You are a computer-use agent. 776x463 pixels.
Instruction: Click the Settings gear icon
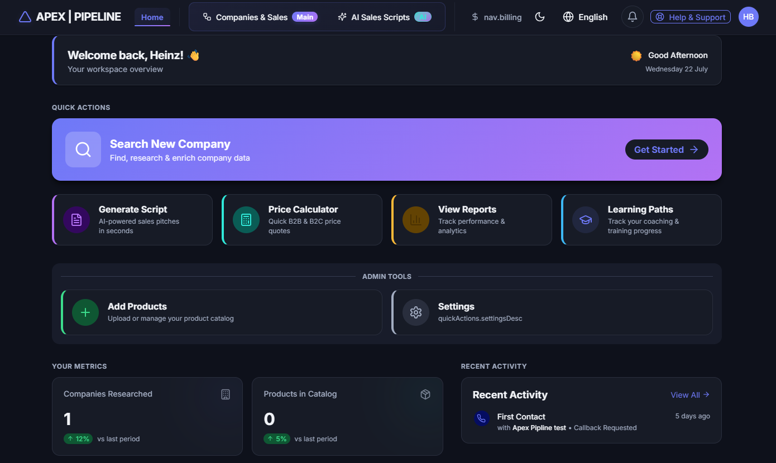pyautogui.click(x=416, y=312)
